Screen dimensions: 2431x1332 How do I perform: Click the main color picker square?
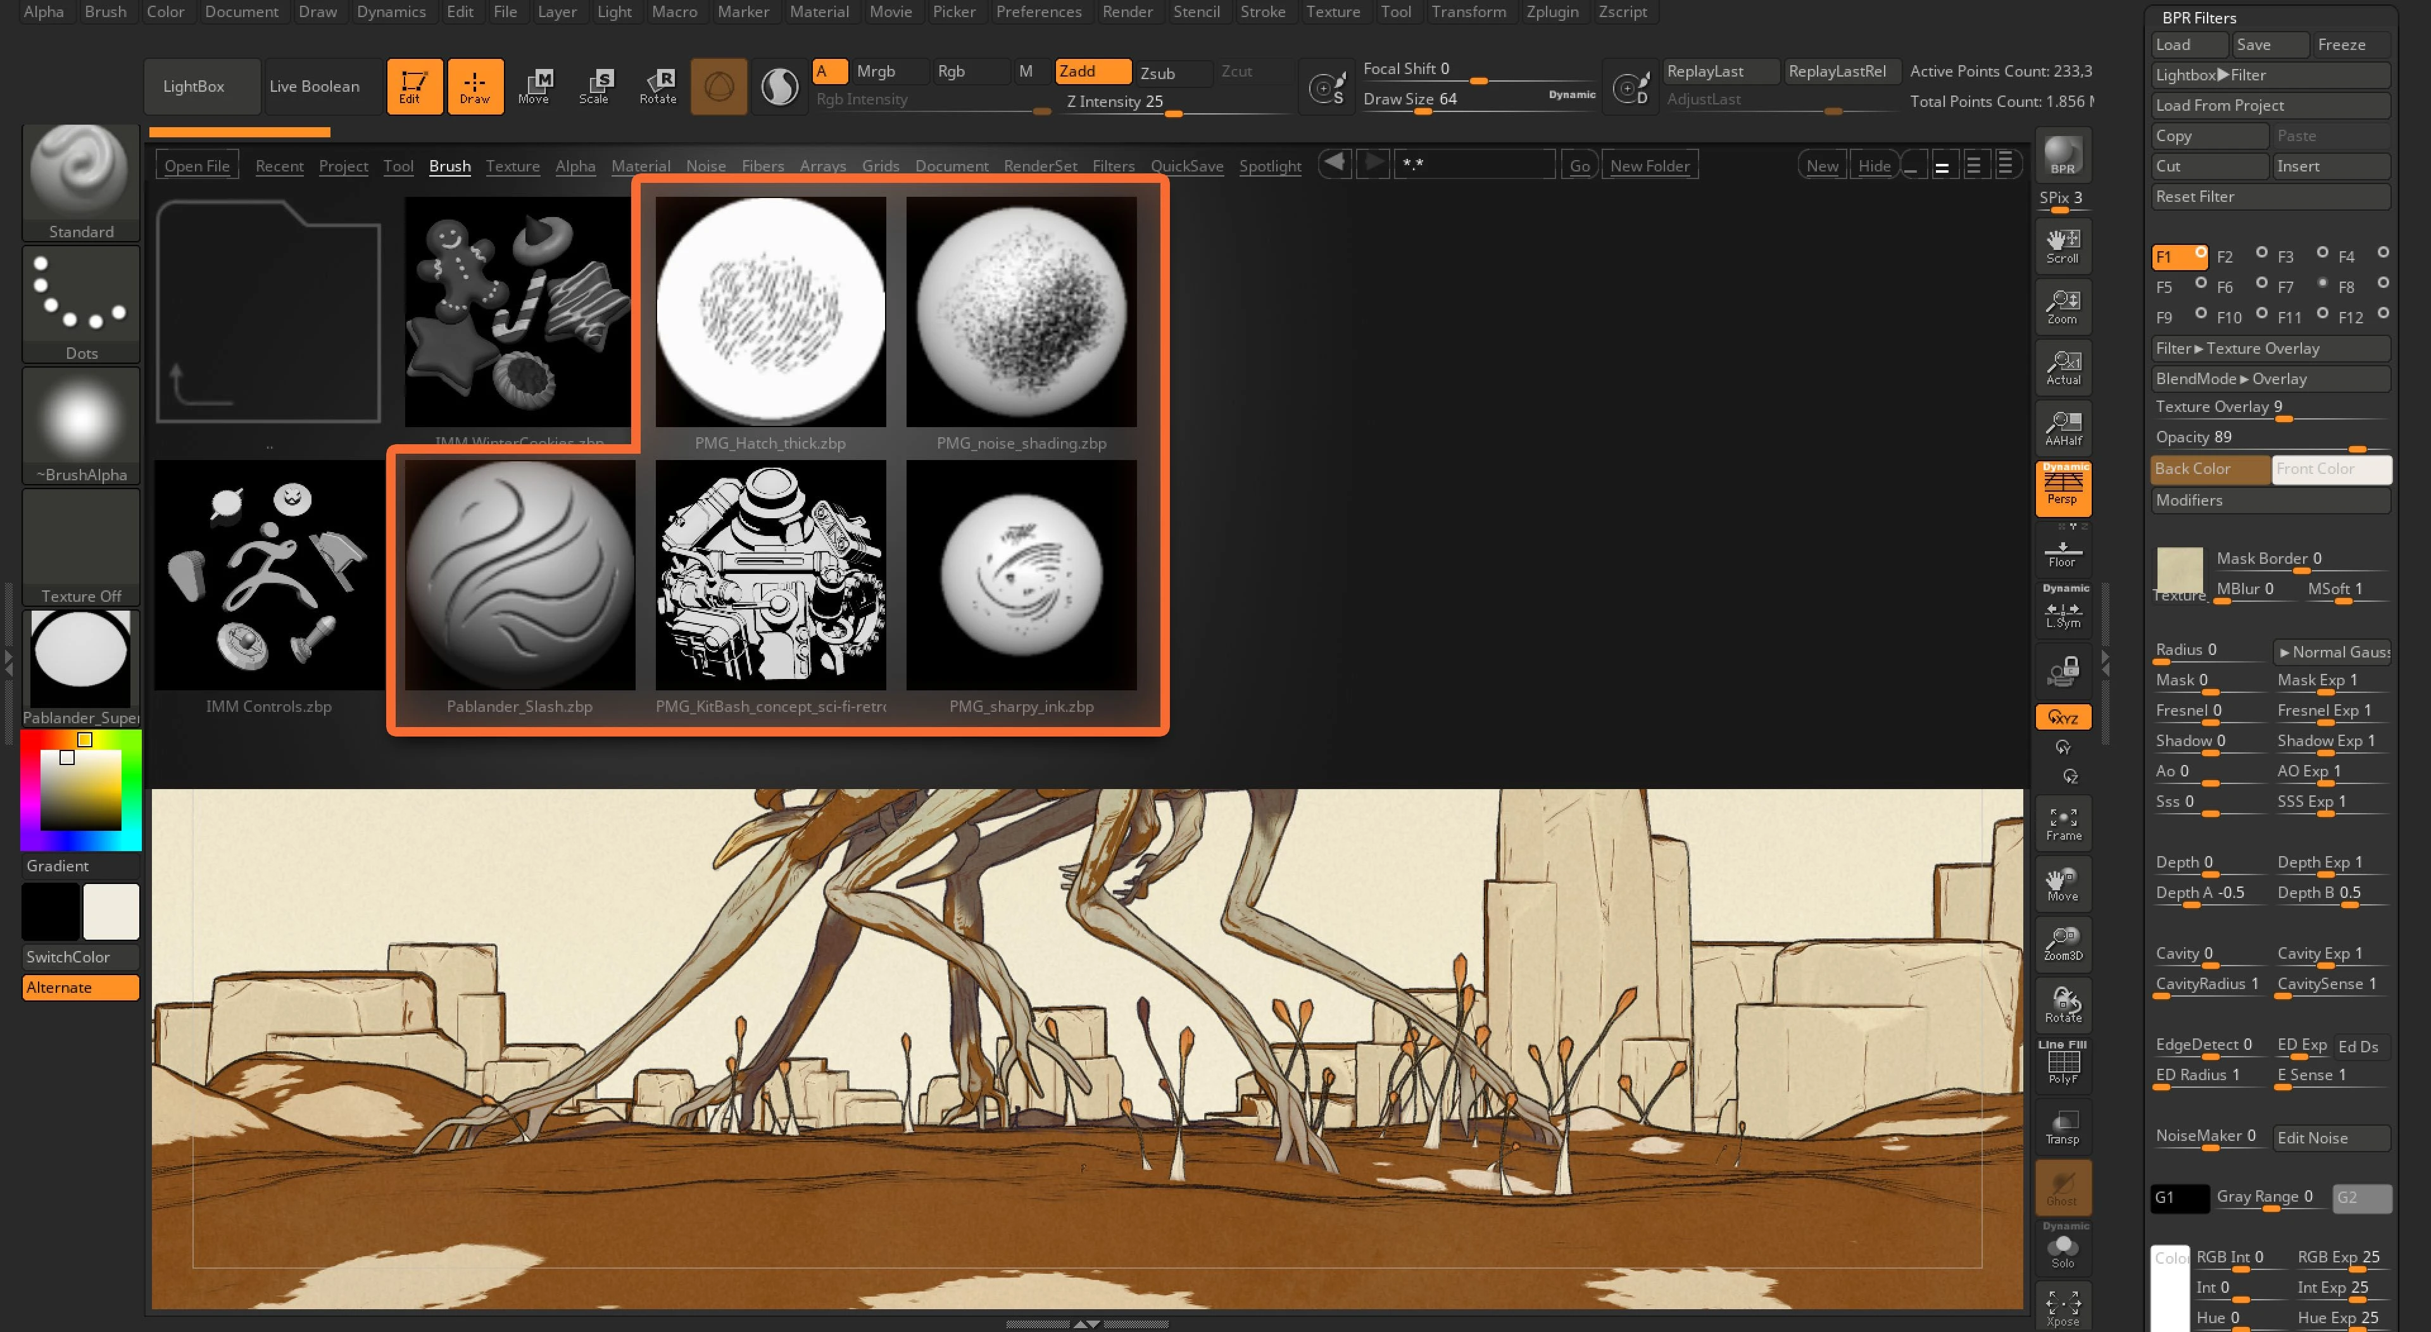[x=81, y=790]
